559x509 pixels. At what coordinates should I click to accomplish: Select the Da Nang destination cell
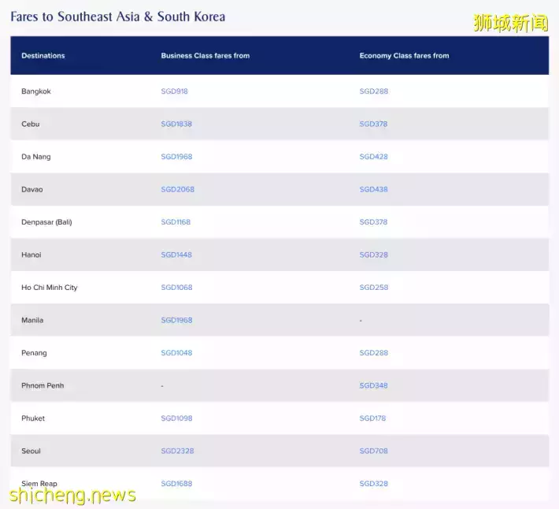[36, 157]
